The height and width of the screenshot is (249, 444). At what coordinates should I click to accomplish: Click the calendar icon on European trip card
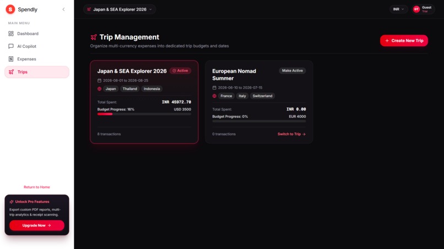[x=214, y=87]
